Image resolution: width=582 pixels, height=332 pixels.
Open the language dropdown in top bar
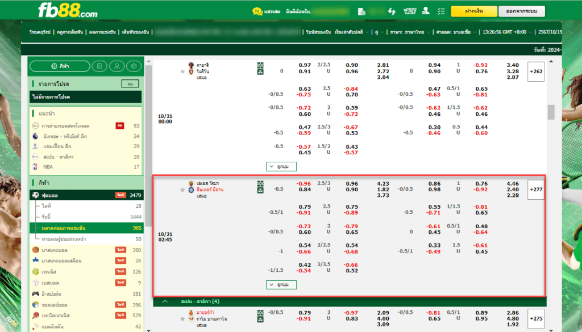(x=410, y=32)
